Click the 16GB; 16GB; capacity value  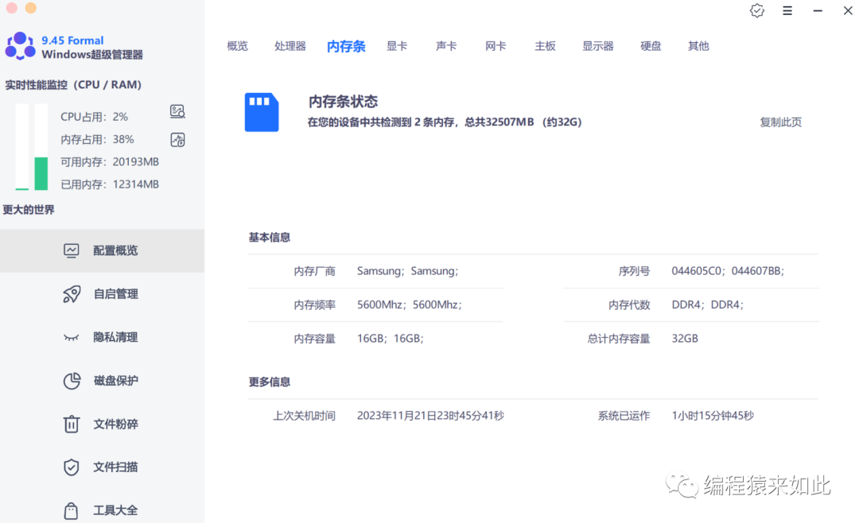(390, 339)
